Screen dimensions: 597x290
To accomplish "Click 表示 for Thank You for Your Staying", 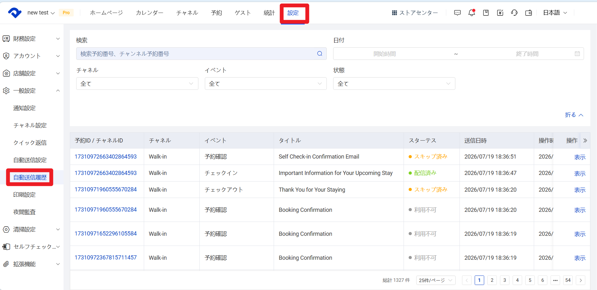I will tap(580, 190).
